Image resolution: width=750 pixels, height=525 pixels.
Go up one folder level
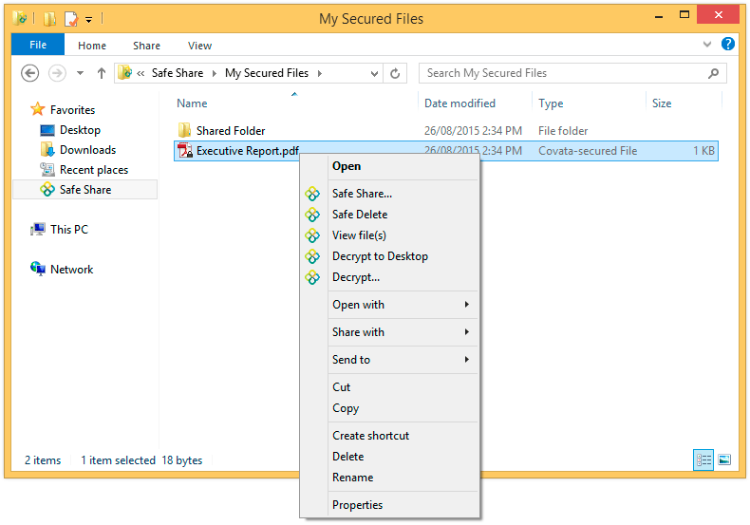tap(101, 73)
